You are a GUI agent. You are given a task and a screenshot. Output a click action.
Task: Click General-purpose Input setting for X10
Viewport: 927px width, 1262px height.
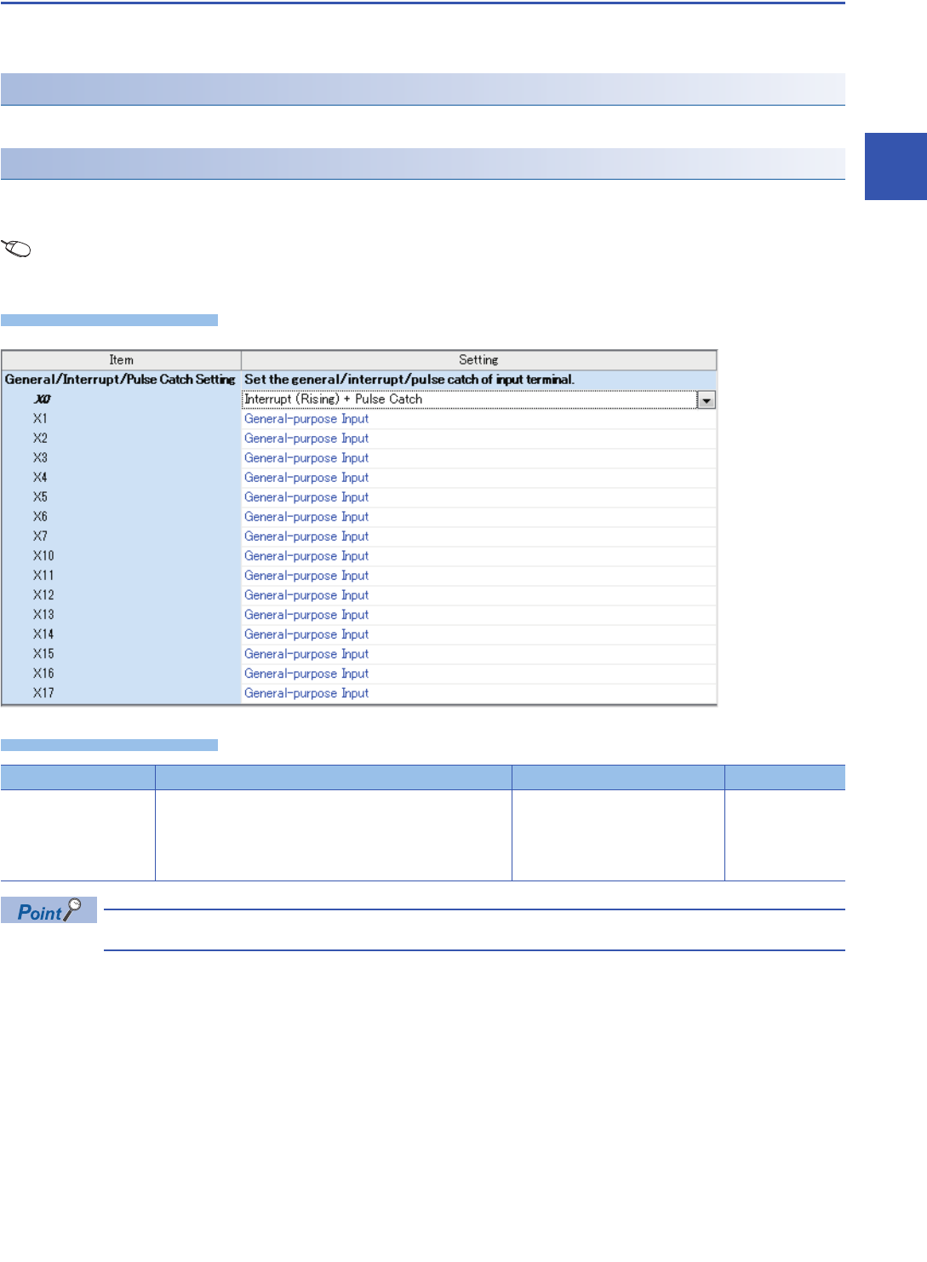pos(306,556)
